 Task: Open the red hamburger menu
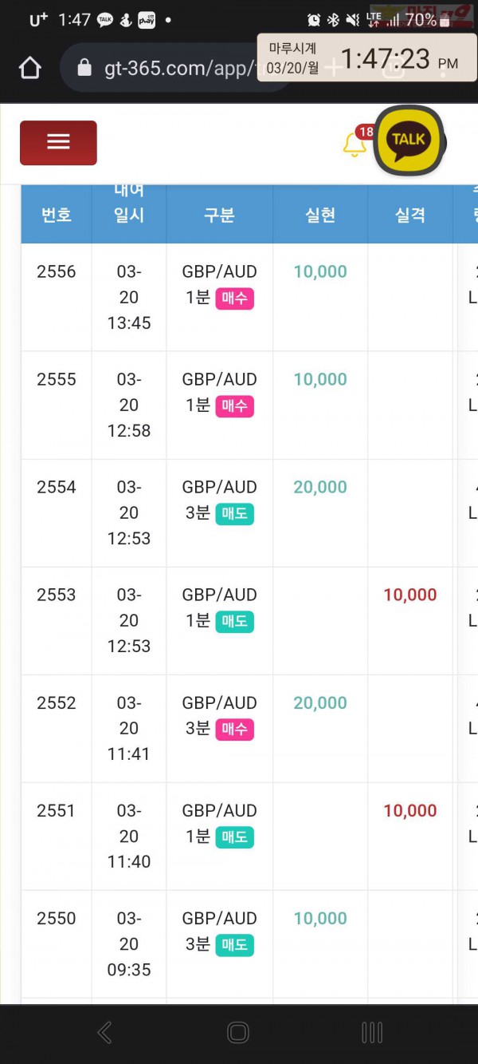click(x=58, y=143)
